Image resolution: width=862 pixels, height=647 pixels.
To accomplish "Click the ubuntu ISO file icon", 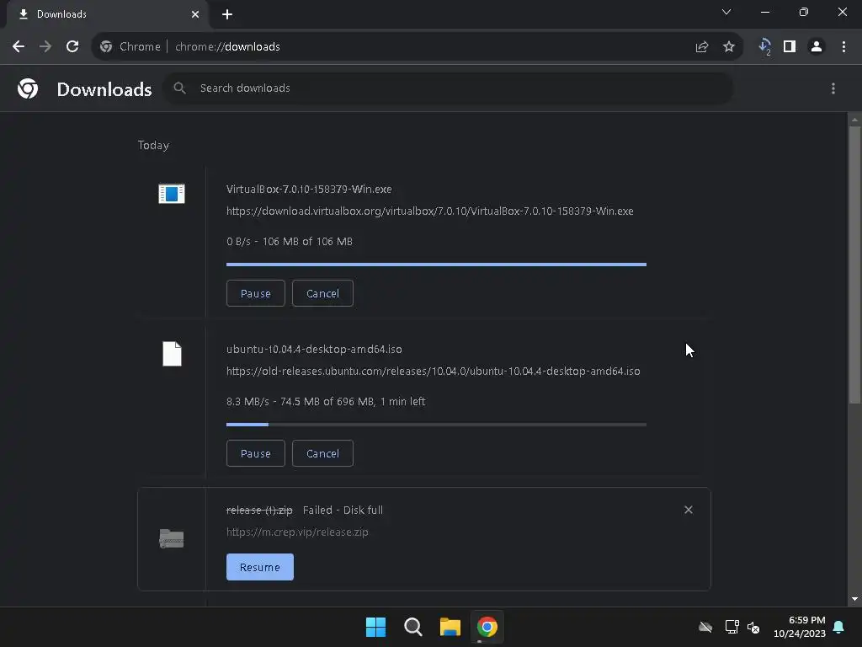I will (172, 354).
